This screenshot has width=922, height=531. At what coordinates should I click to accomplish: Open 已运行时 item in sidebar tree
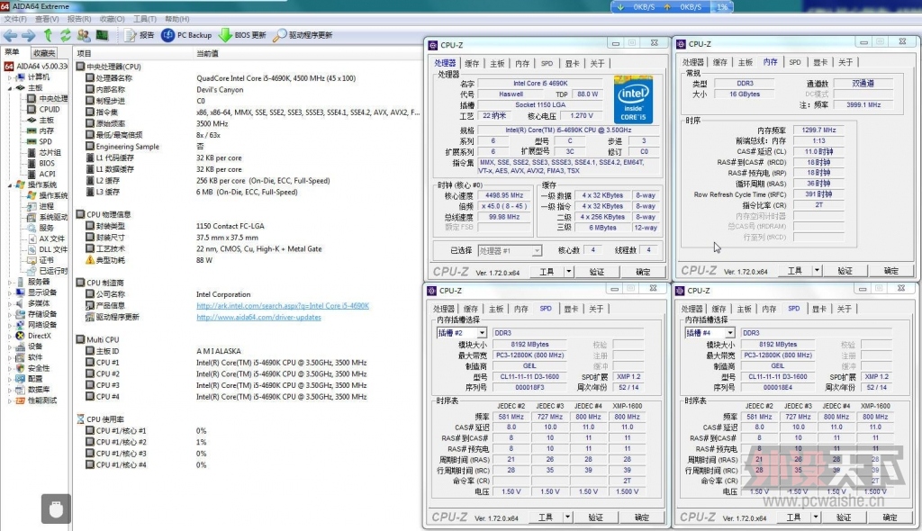[53, 271]
